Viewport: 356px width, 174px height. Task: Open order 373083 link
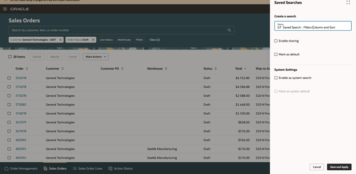coord(21,105)
